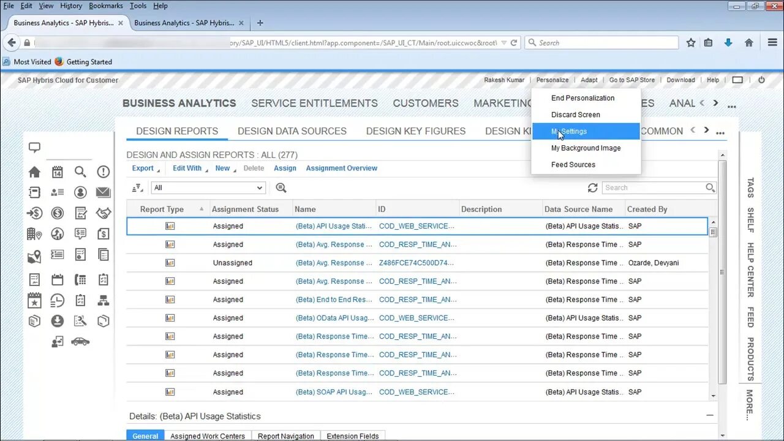The width and height of the screenshot is (784, 441).
Task: Click the reports Search input field
Action: coord(654,188)
